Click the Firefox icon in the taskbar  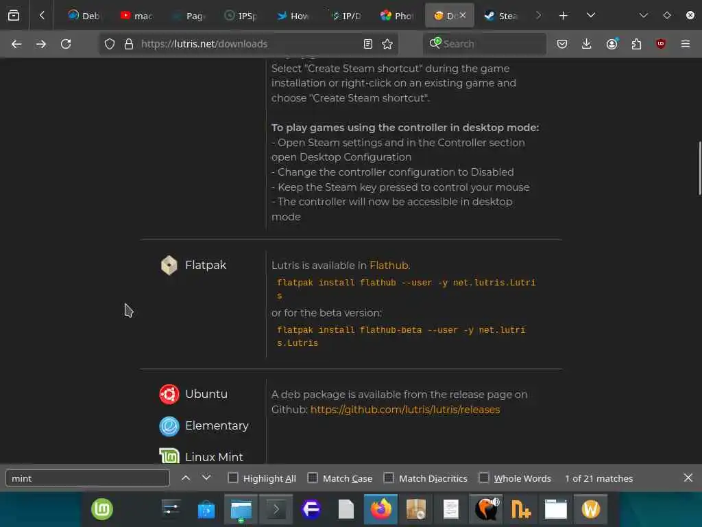tap(380, 510)
